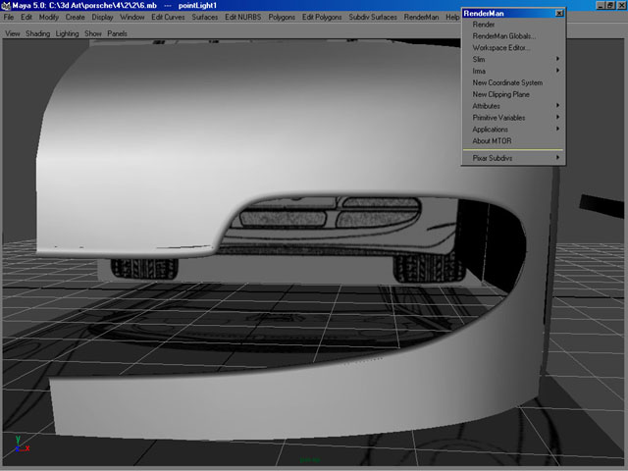The height and width of the screenshot is (471, 628).
Task: Open the viewport Lighting menu
Action: (x=68, y=33)
